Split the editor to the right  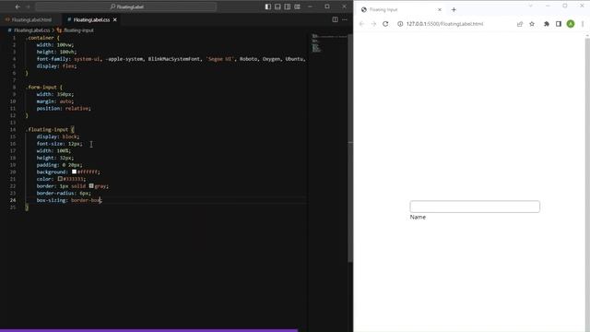click(x=335, y=19)
